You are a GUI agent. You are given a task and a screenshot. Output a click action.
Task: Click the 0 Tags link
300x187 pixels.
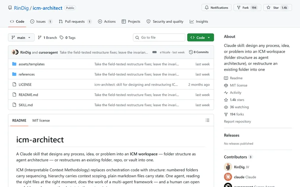67,38
